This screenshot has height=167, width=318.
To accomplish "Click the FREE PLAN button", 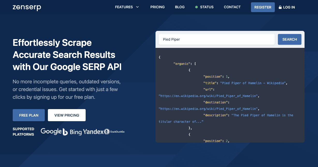I will tap(28, 115).
